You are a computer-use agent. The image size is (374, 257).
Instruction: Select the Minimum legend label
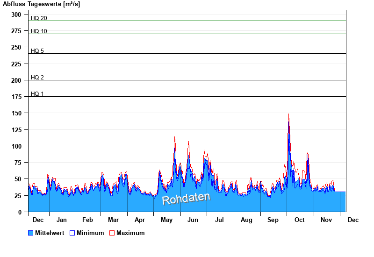pos(90,233)
